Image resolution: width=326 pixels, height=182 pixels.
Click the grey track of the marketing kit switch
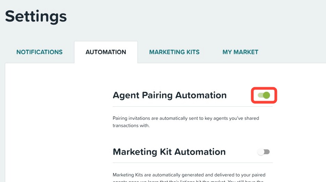267,152
